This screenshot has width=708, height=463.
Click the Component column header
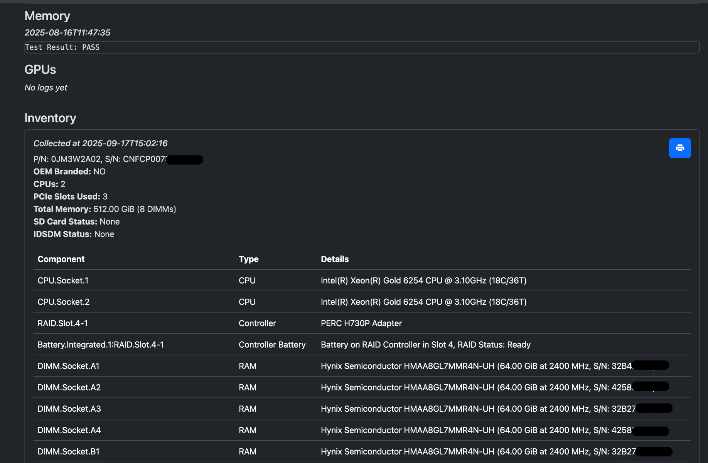(x=61, y=259)
